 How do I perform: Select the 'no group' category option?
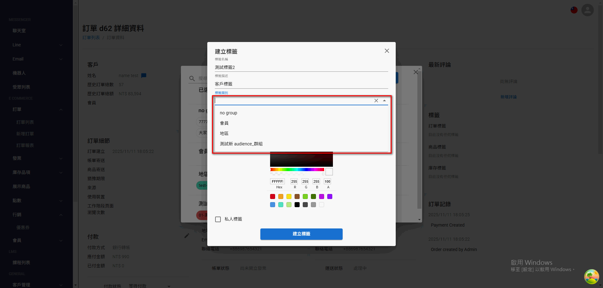click(x=301, y=113)
